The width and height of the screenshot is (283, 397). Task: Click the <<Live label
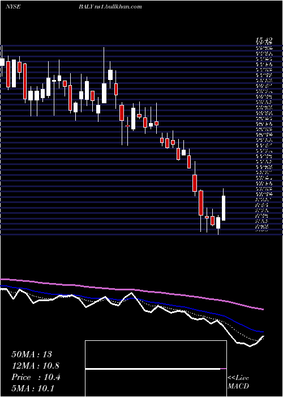pyautogui.click(x=238, y=378)
